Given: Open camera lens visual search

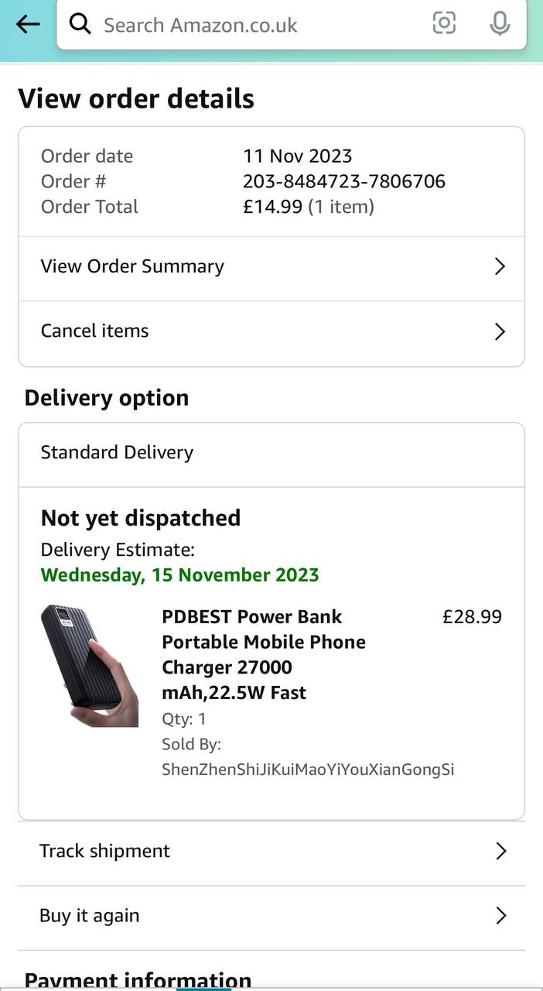Looking at the screenshot, I should [x=444, y=24].
